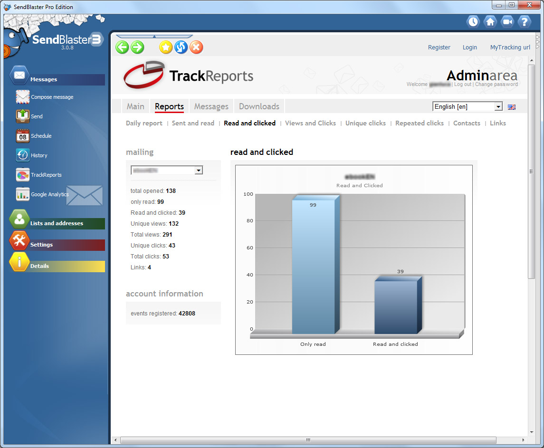Click the Register link

(x=439, y=48)
